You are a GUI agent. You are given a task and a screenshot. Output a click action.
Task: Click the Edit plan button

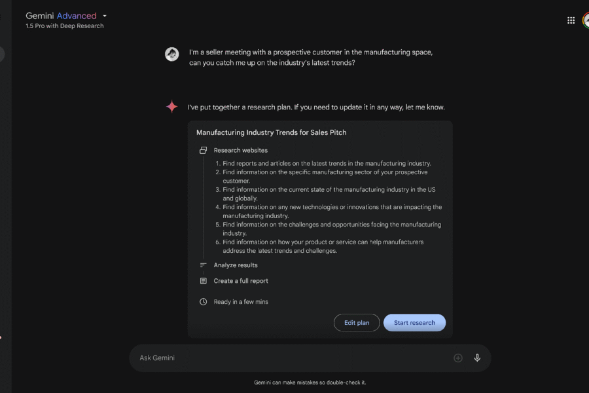(x=357, y=322)
